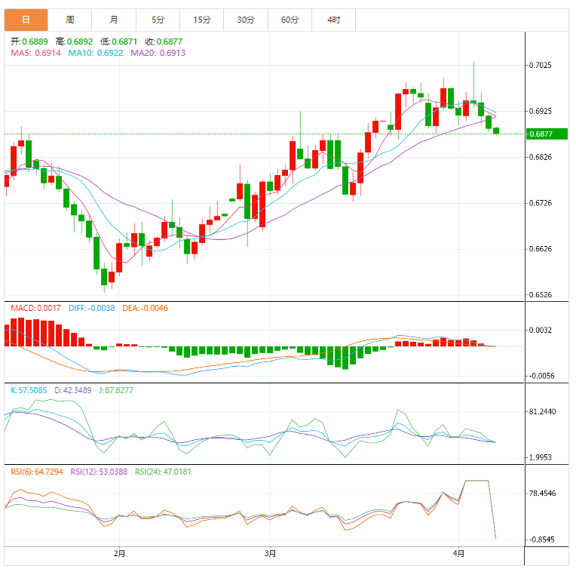Click the DEA: -0.0046 label

click(x=145, y=308)
